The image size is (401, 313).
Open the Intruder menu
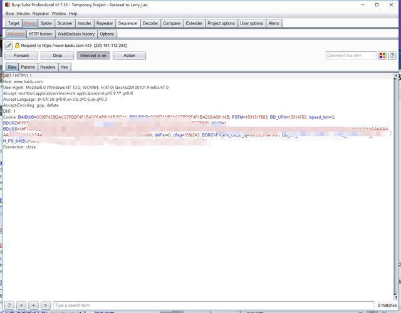[x=23, y=14]
